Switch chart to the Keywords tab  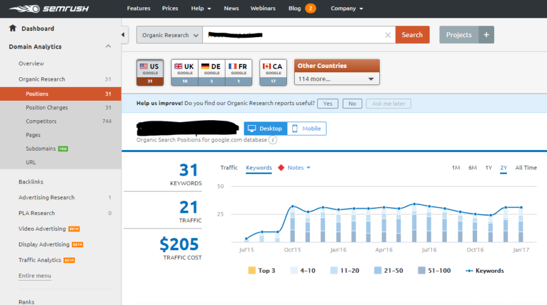(x=258, y=168)
